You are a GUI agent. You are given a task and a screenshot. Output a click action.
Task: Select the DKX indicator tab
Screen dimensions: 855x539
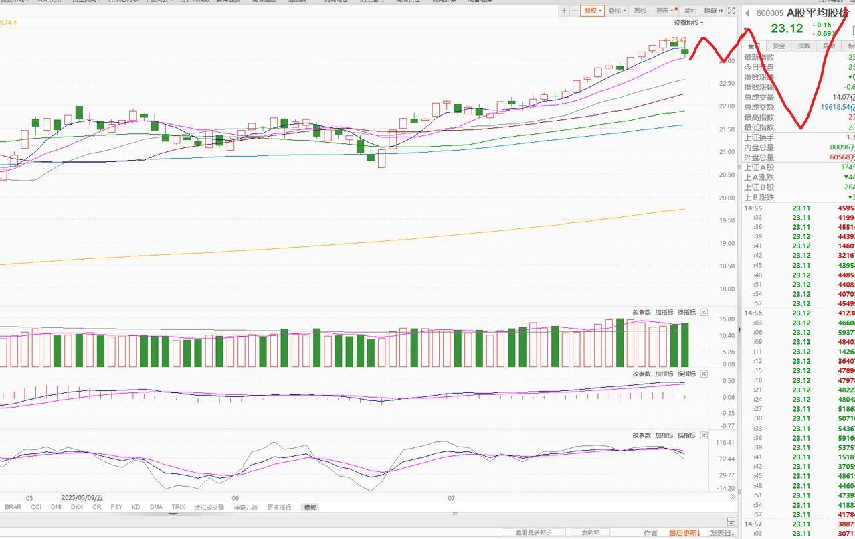(x=77, y=507)
